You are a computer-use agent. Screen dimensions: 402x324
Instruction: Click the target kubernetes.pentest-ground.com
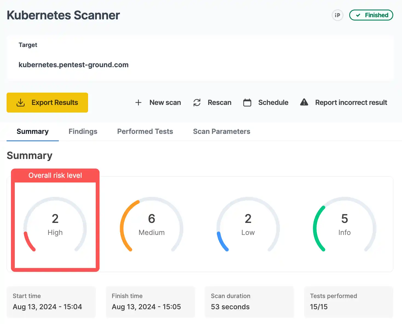pyautogui.click(x=73, y=65)
